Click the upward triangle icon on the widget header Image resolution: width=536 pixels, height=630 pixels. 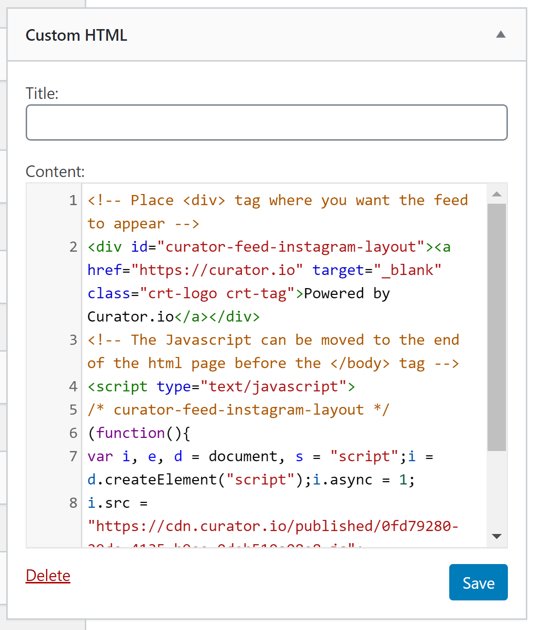[x=500, y=35]
